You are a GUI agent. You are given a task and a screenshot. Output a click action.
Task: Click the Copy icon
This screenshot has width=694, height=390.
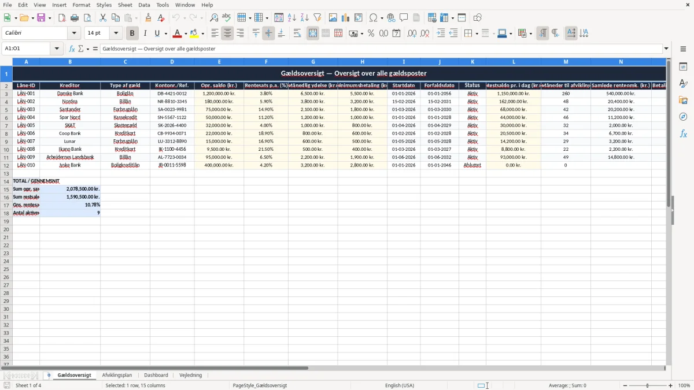[x=116, y=18]
